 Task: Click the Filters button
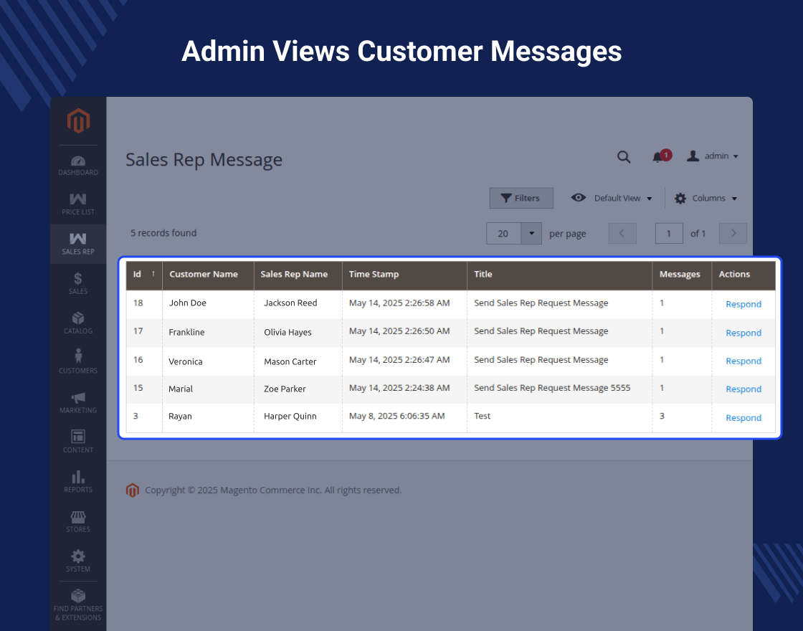(x=521, y=199)
